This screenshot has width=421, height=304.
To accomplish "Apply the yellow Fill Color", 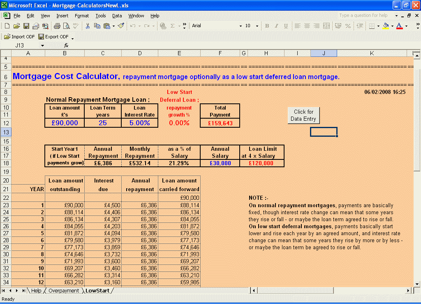I will point(386,26).
